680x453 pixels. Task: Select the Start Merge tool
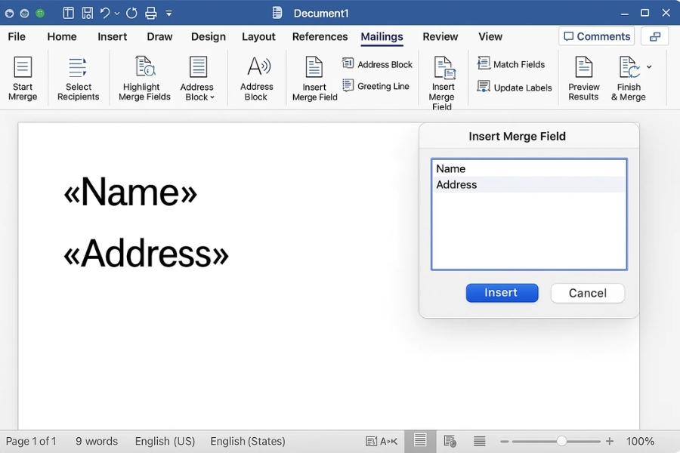pos(23,78)
